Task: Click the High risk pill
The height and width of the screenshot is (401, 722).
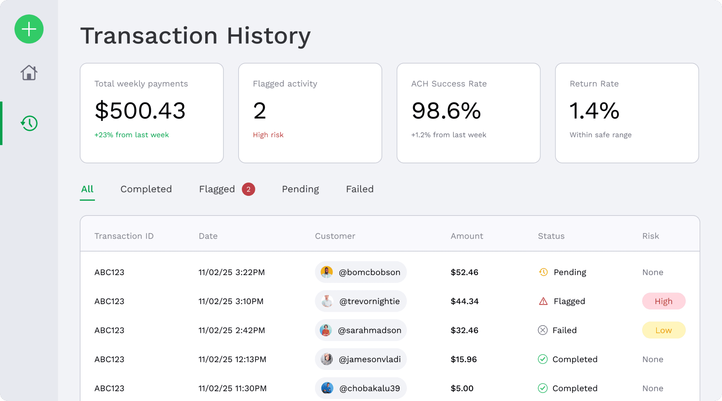Action: pos(664,301)
